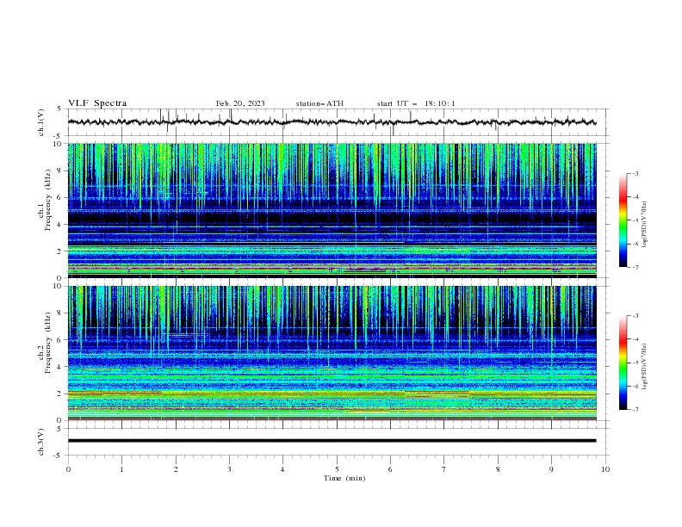
Task: Click the "station=ATH" header label
Action: pos(319,103)
